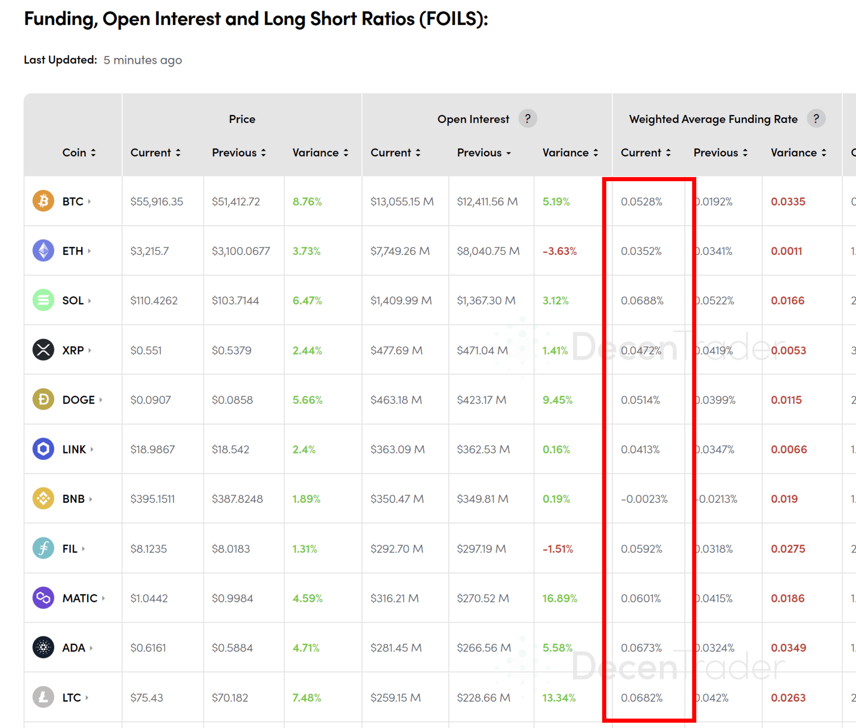Open Weighted Average Funding Rate help icon
The image size is (856, 728).
tap(816, 119)
